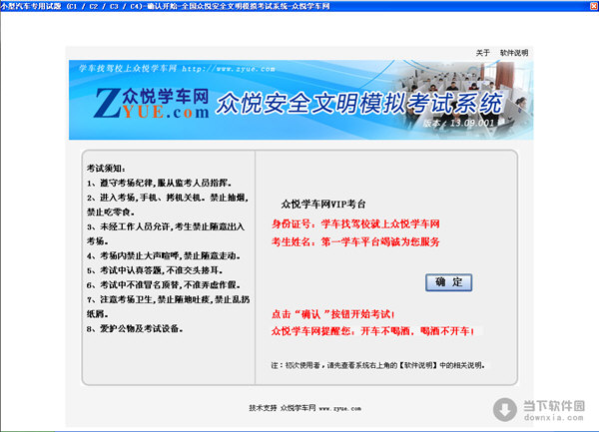Open the 关于 about link
599x432 pixels.
tap(482, 53)
